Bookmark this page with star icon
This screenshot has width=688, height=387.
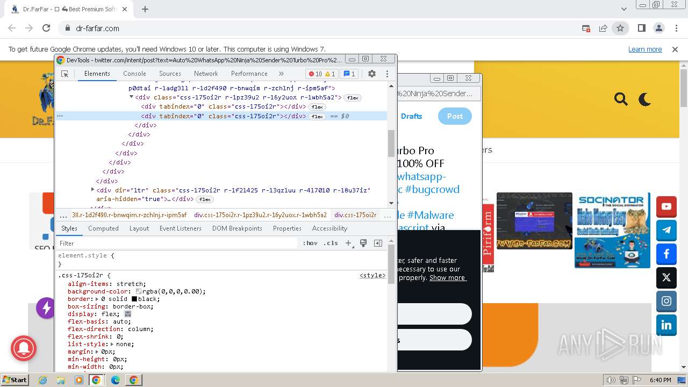point(620,28)
